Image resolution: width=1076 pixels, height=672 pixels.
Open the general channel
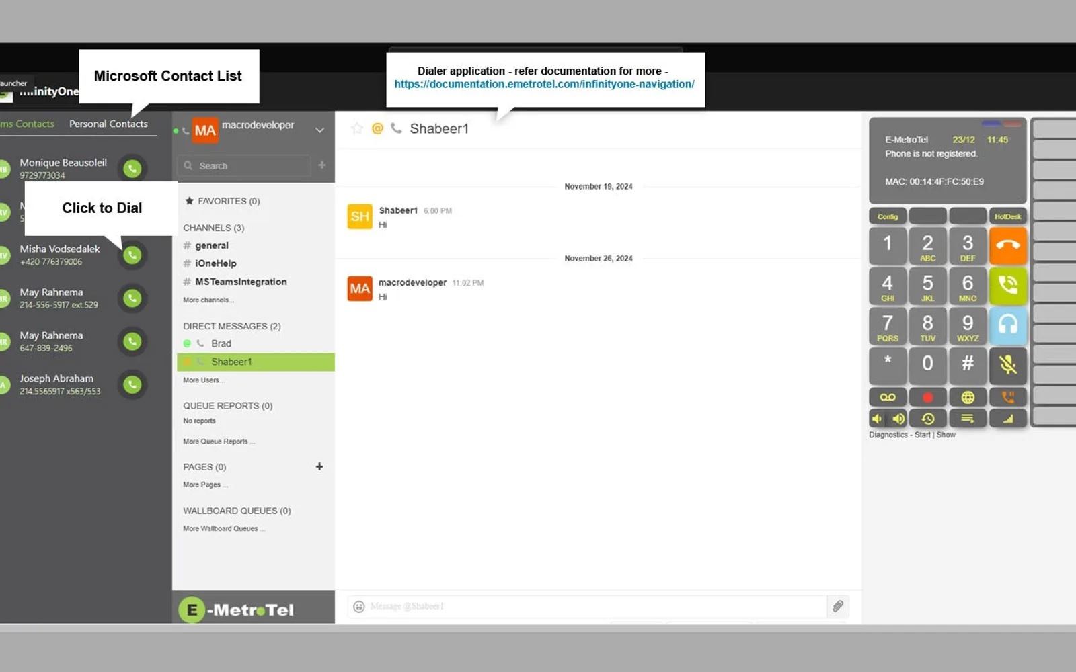pyautogui.click(x=212, y=246)
